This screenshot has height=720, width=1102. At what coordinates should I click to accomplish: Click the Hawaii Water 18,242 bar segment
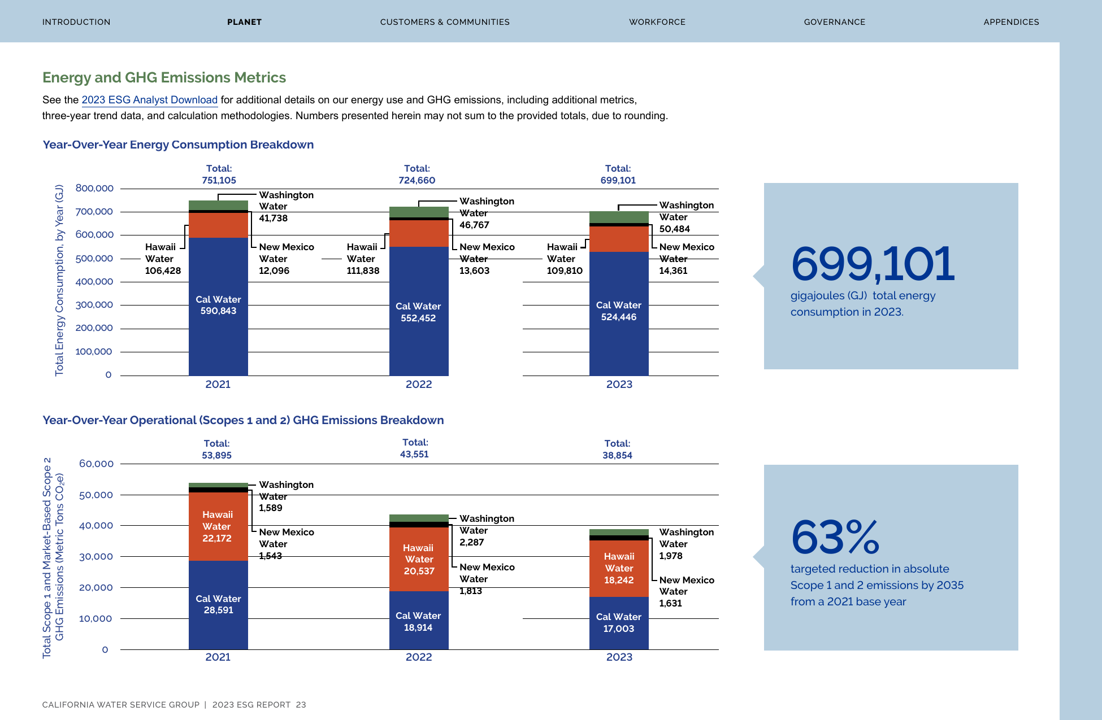[619, 569]
